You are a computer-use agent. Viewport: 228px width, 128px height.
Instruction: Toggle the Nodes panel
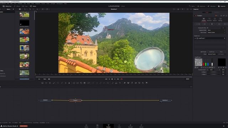tap(33, 6)
